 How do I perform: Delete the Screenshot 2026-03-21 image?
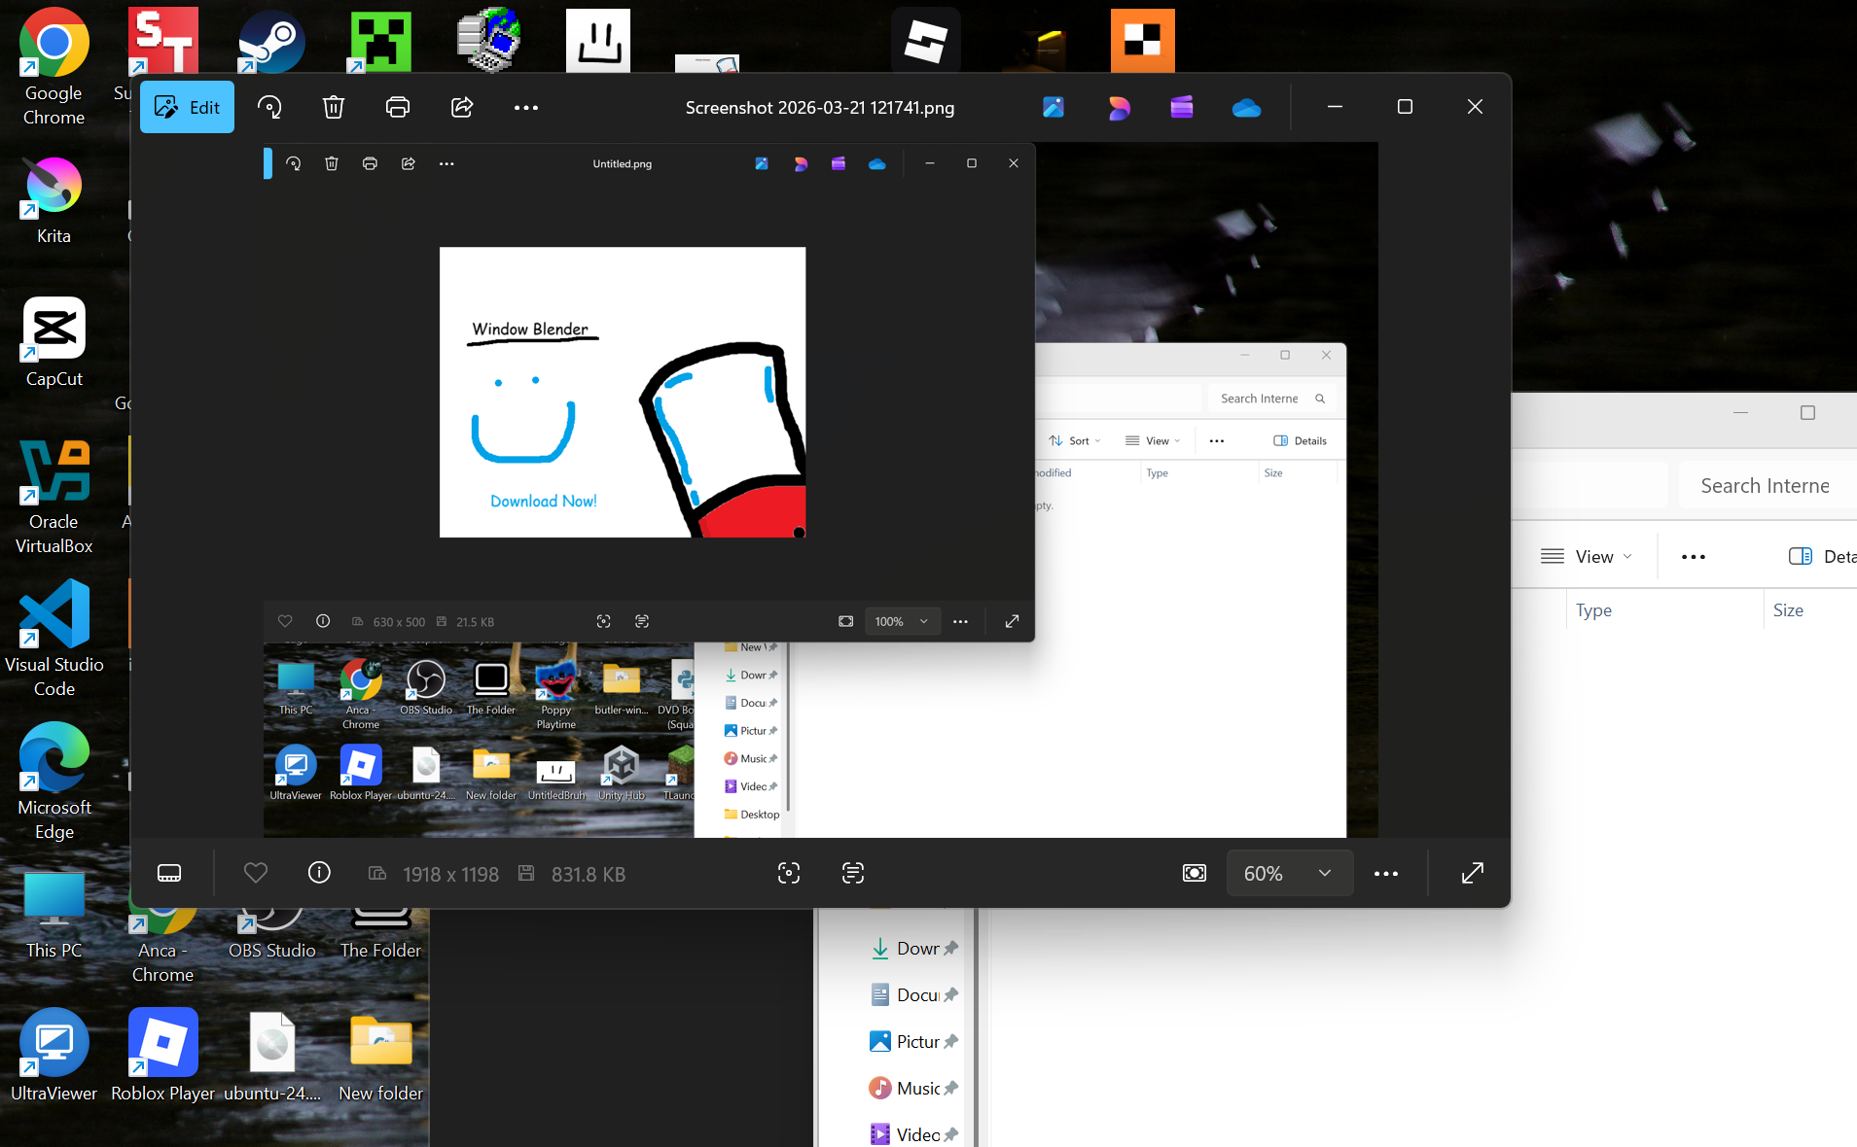click(334, 107)
